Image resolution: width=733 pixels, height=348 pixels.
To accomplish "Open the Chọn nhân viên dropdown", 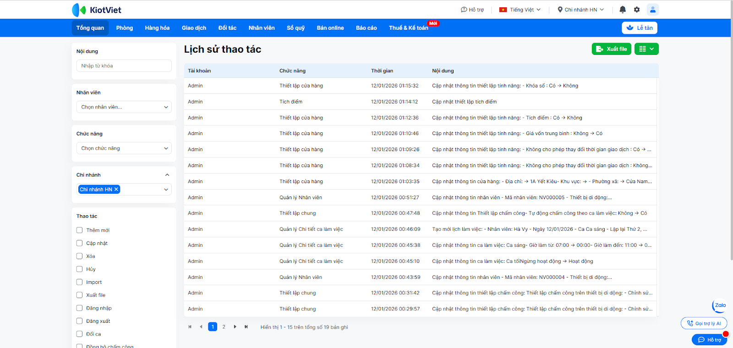I will coord(124,107).
